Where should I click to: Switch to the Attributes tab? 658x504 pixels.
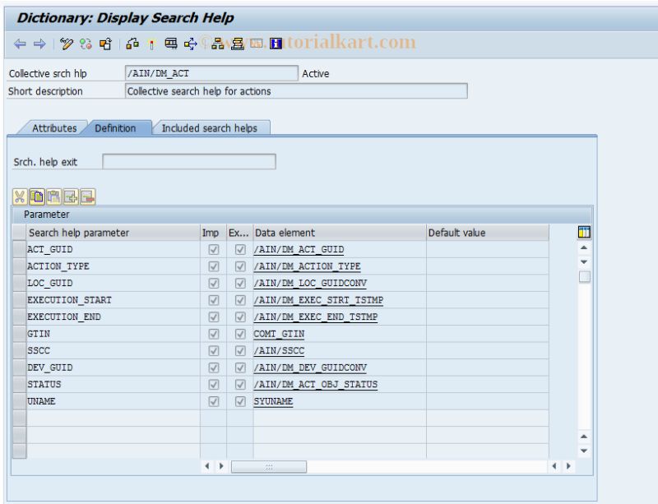tap(53, 128)
